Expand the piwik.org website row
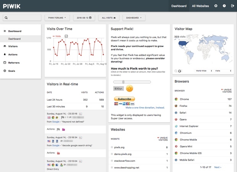Image resolution: width=237 pixels, height=172 pixels. pyautogui.click(x=112, y=147)
